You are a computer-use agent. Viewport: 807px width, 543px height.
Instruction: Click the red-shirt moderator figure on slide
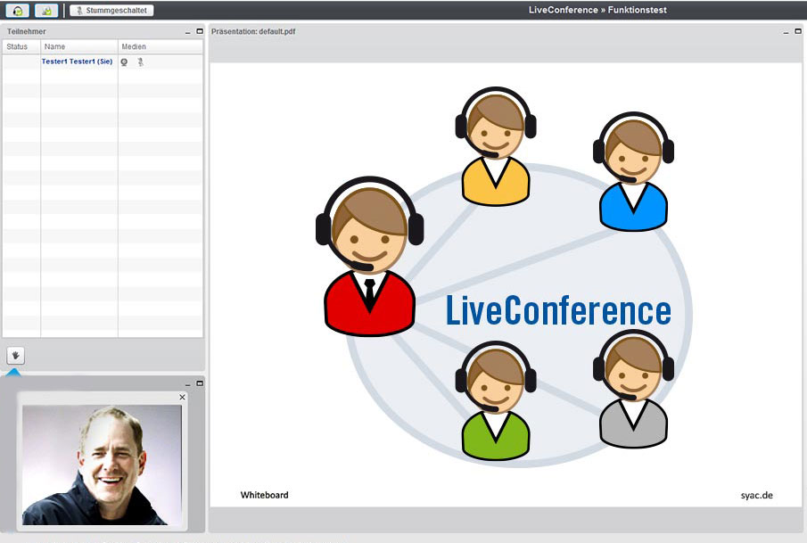pos(369,256)
